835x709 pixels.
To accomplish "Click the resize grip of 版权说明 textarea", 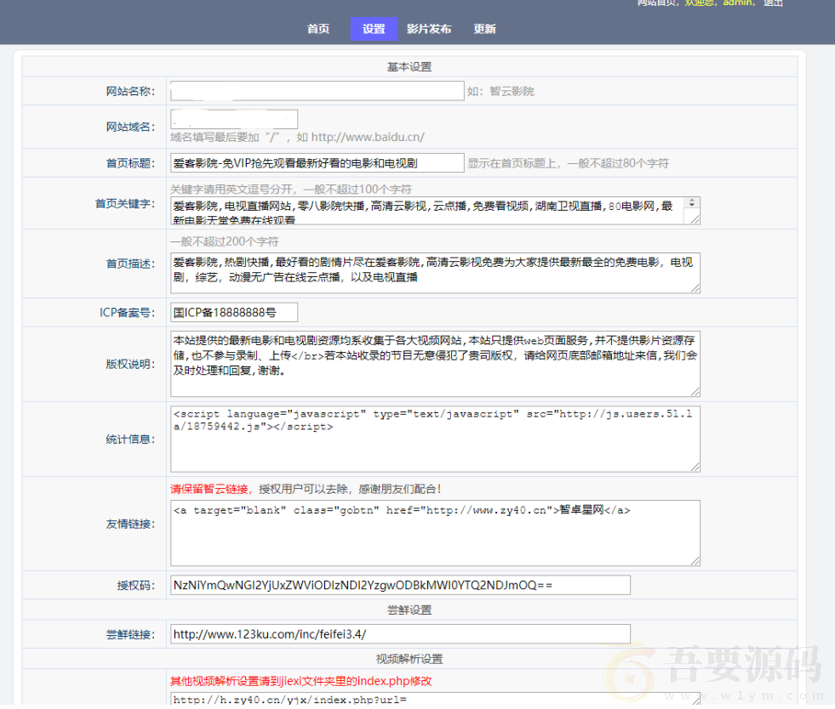I will (x=695, y=392).
